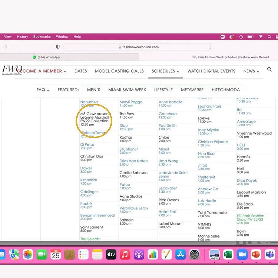The height and width of the screenshot is (278, 278).
Task: Open Podcasts app in the dock
Action: click(139, 254)
